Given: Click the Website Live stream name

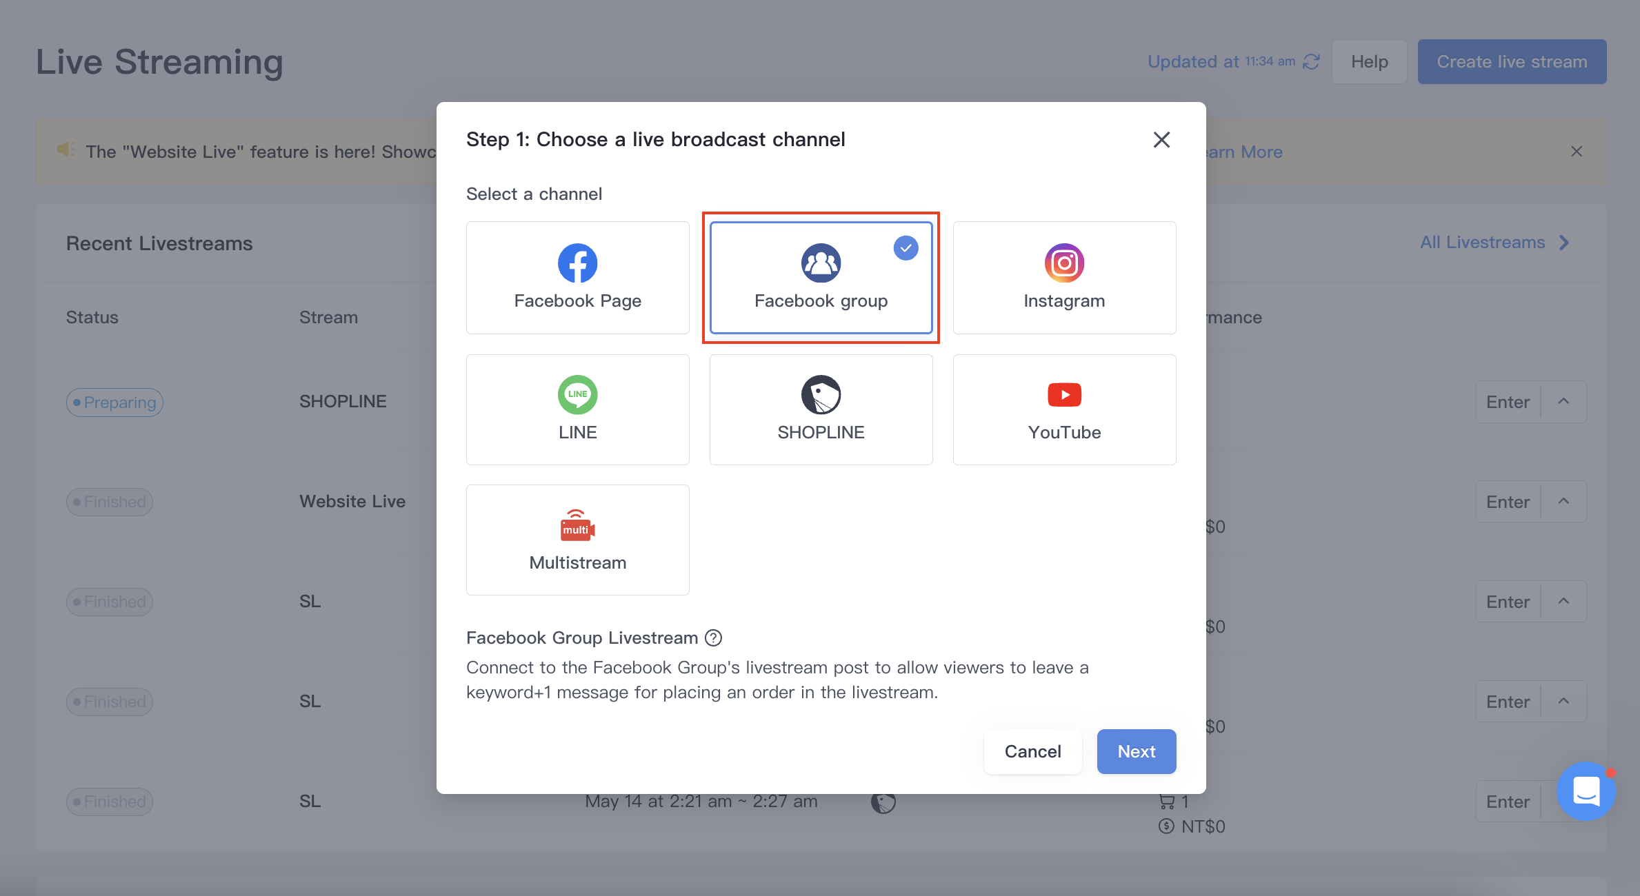Looking at the screenshot, I should tap(352, 502).
